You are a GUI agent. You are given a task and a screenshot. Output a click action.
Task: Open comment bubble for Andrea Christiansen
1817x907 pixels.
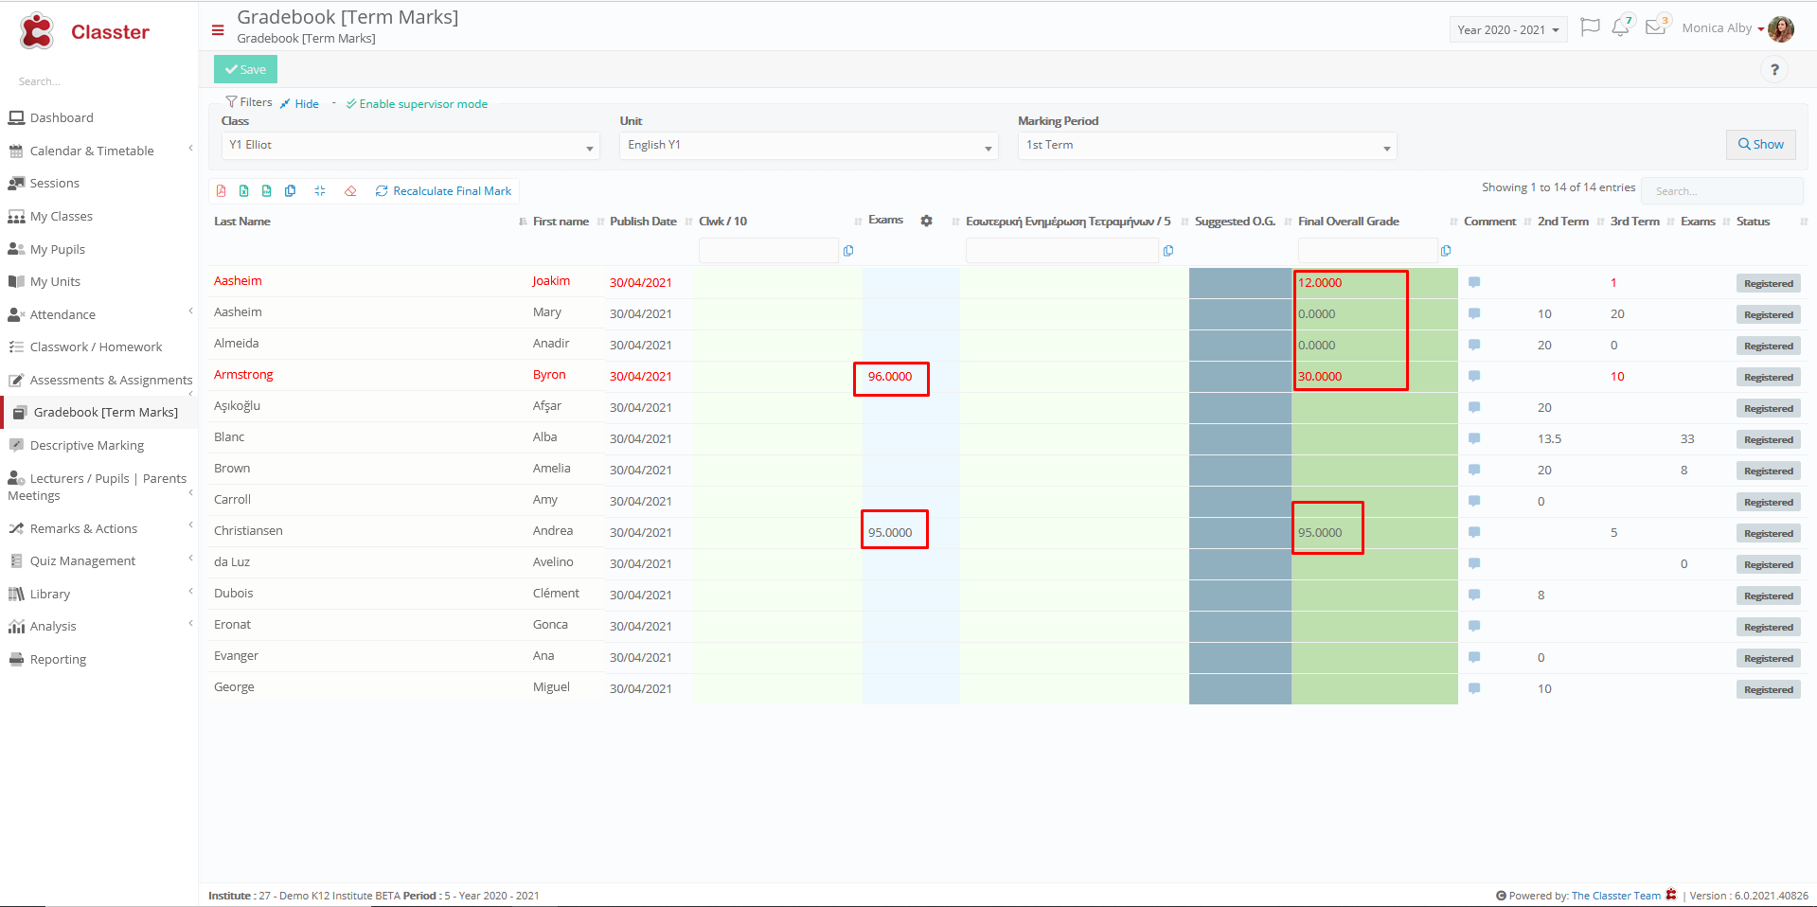[1474, 532]
